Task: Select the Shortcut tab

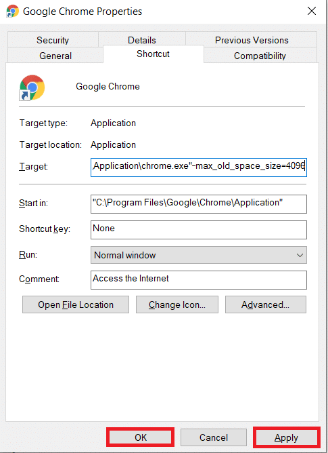Action: 153,54
